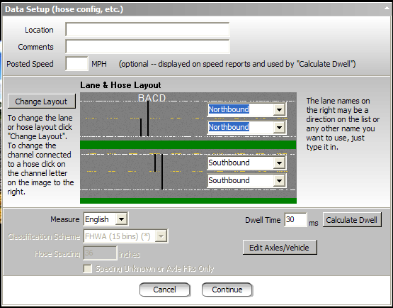
Task: Open the second Northbound lane dropdown arrow
Action: click(x=279, y=127)
